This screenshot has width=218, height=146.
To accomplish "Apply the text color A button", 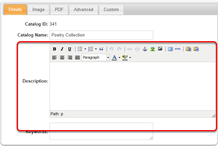I will (114, 57).
